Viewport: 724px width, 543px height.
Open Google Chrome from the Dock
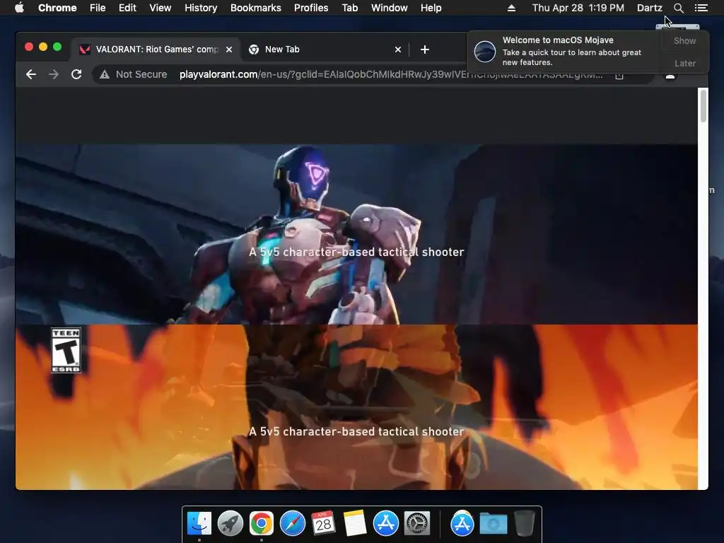click(262, 523)
